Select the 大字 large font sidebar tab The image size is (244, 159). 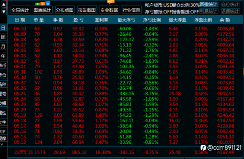pos(3,122)
